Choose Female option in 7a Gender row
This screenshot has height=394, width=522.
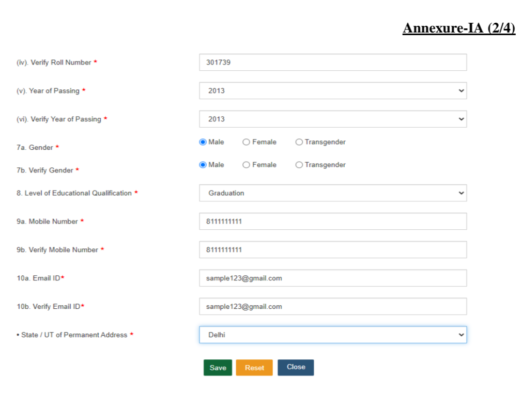pyautogui.click(x=247, y=142)
